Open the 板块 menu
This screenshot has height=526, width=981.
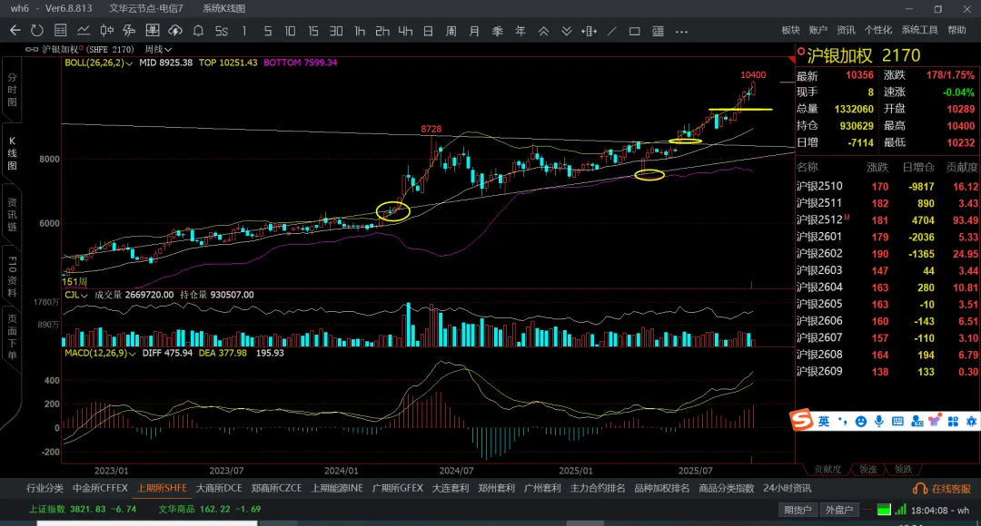(x=791, y=30)
